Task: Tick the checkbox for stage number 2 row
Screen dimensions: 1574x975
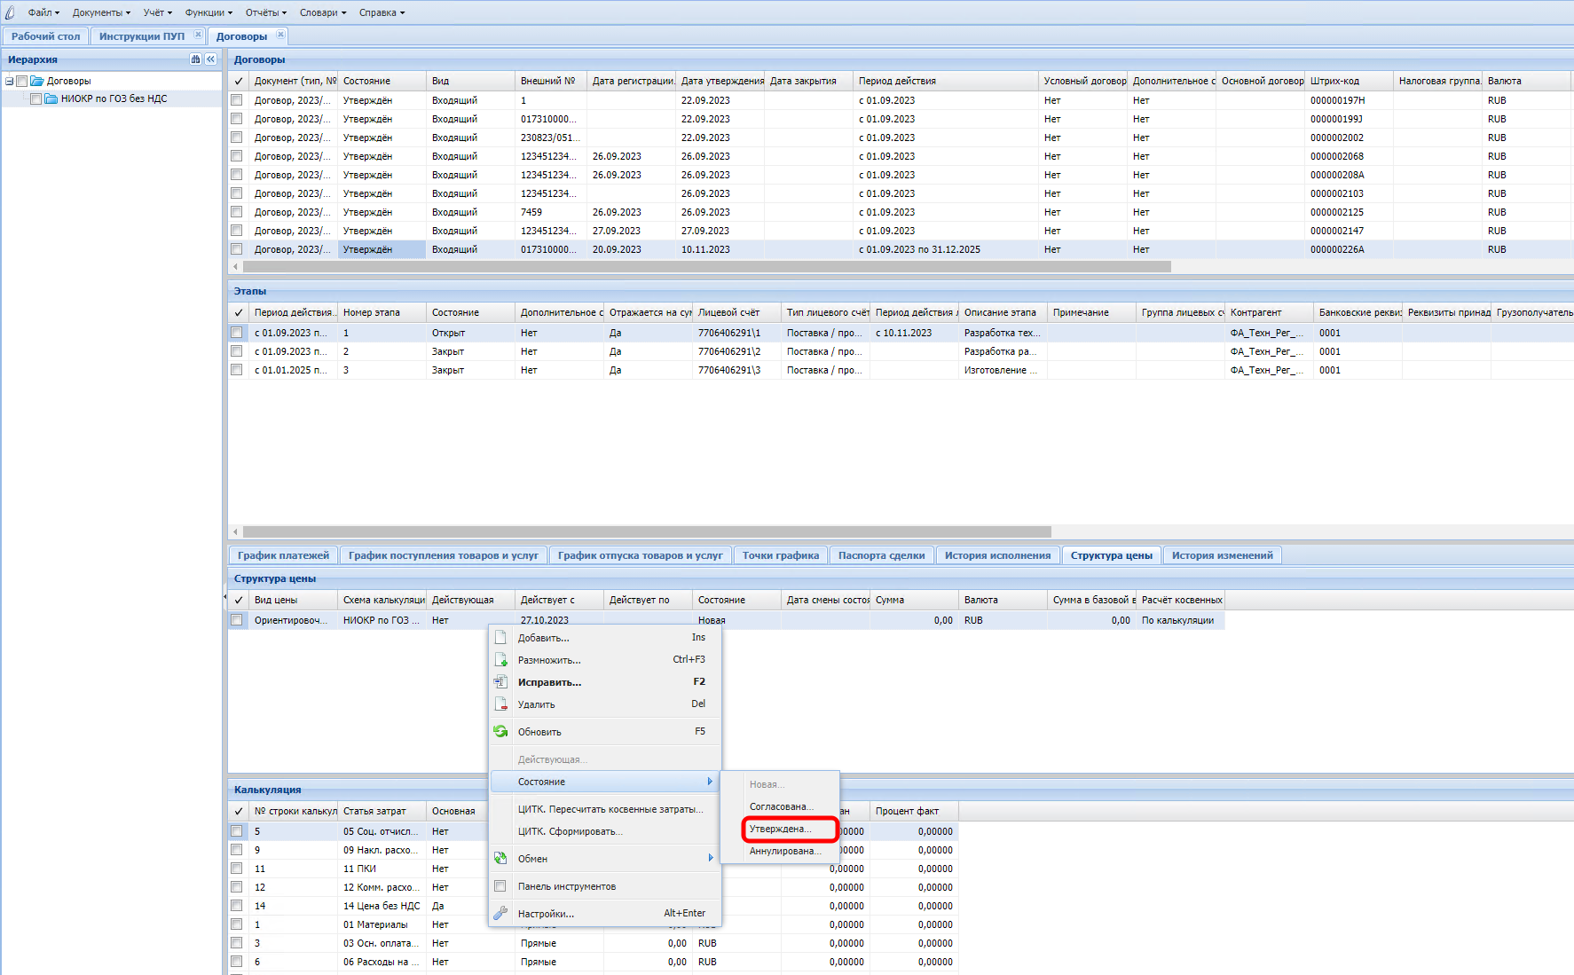Action: pyautogui.click(x=237, y=351)
